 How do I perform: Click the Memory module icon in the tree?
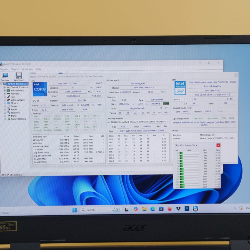8,94
